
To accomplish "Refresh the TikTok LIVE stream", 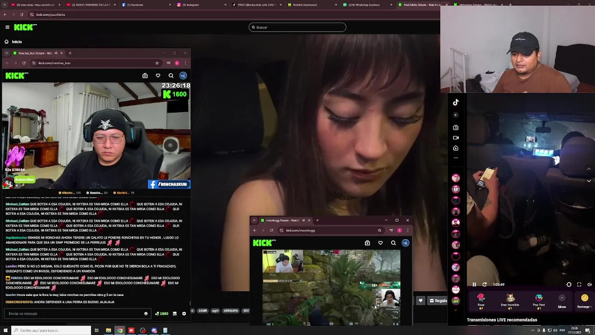I will point(484,285).
